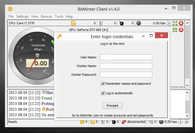Click the log line starting with 'Found'
The image size is (195, 133).
point(31,98)
